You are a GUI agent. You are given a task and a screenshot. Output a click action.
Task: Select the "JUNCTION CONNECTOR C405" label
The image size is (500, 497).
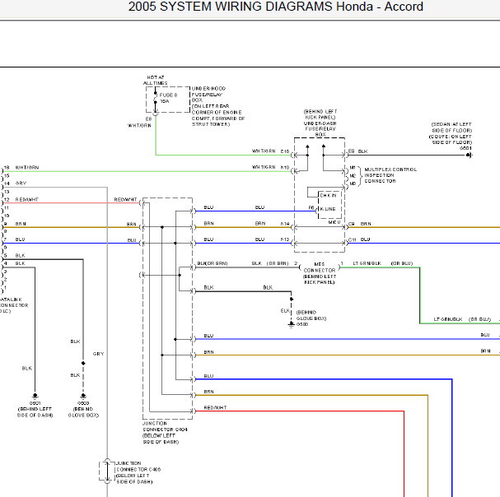coord(138,466)
